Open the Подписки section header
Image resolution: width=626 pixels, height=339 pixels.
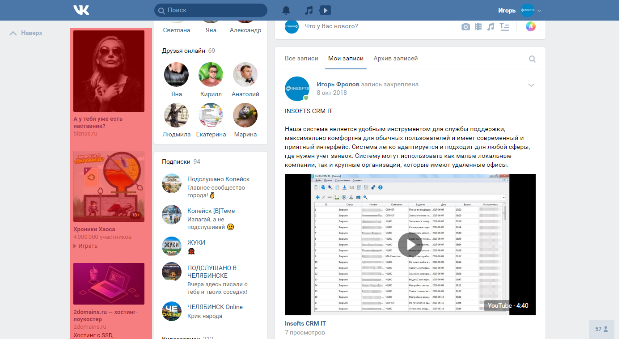point(181,161)
